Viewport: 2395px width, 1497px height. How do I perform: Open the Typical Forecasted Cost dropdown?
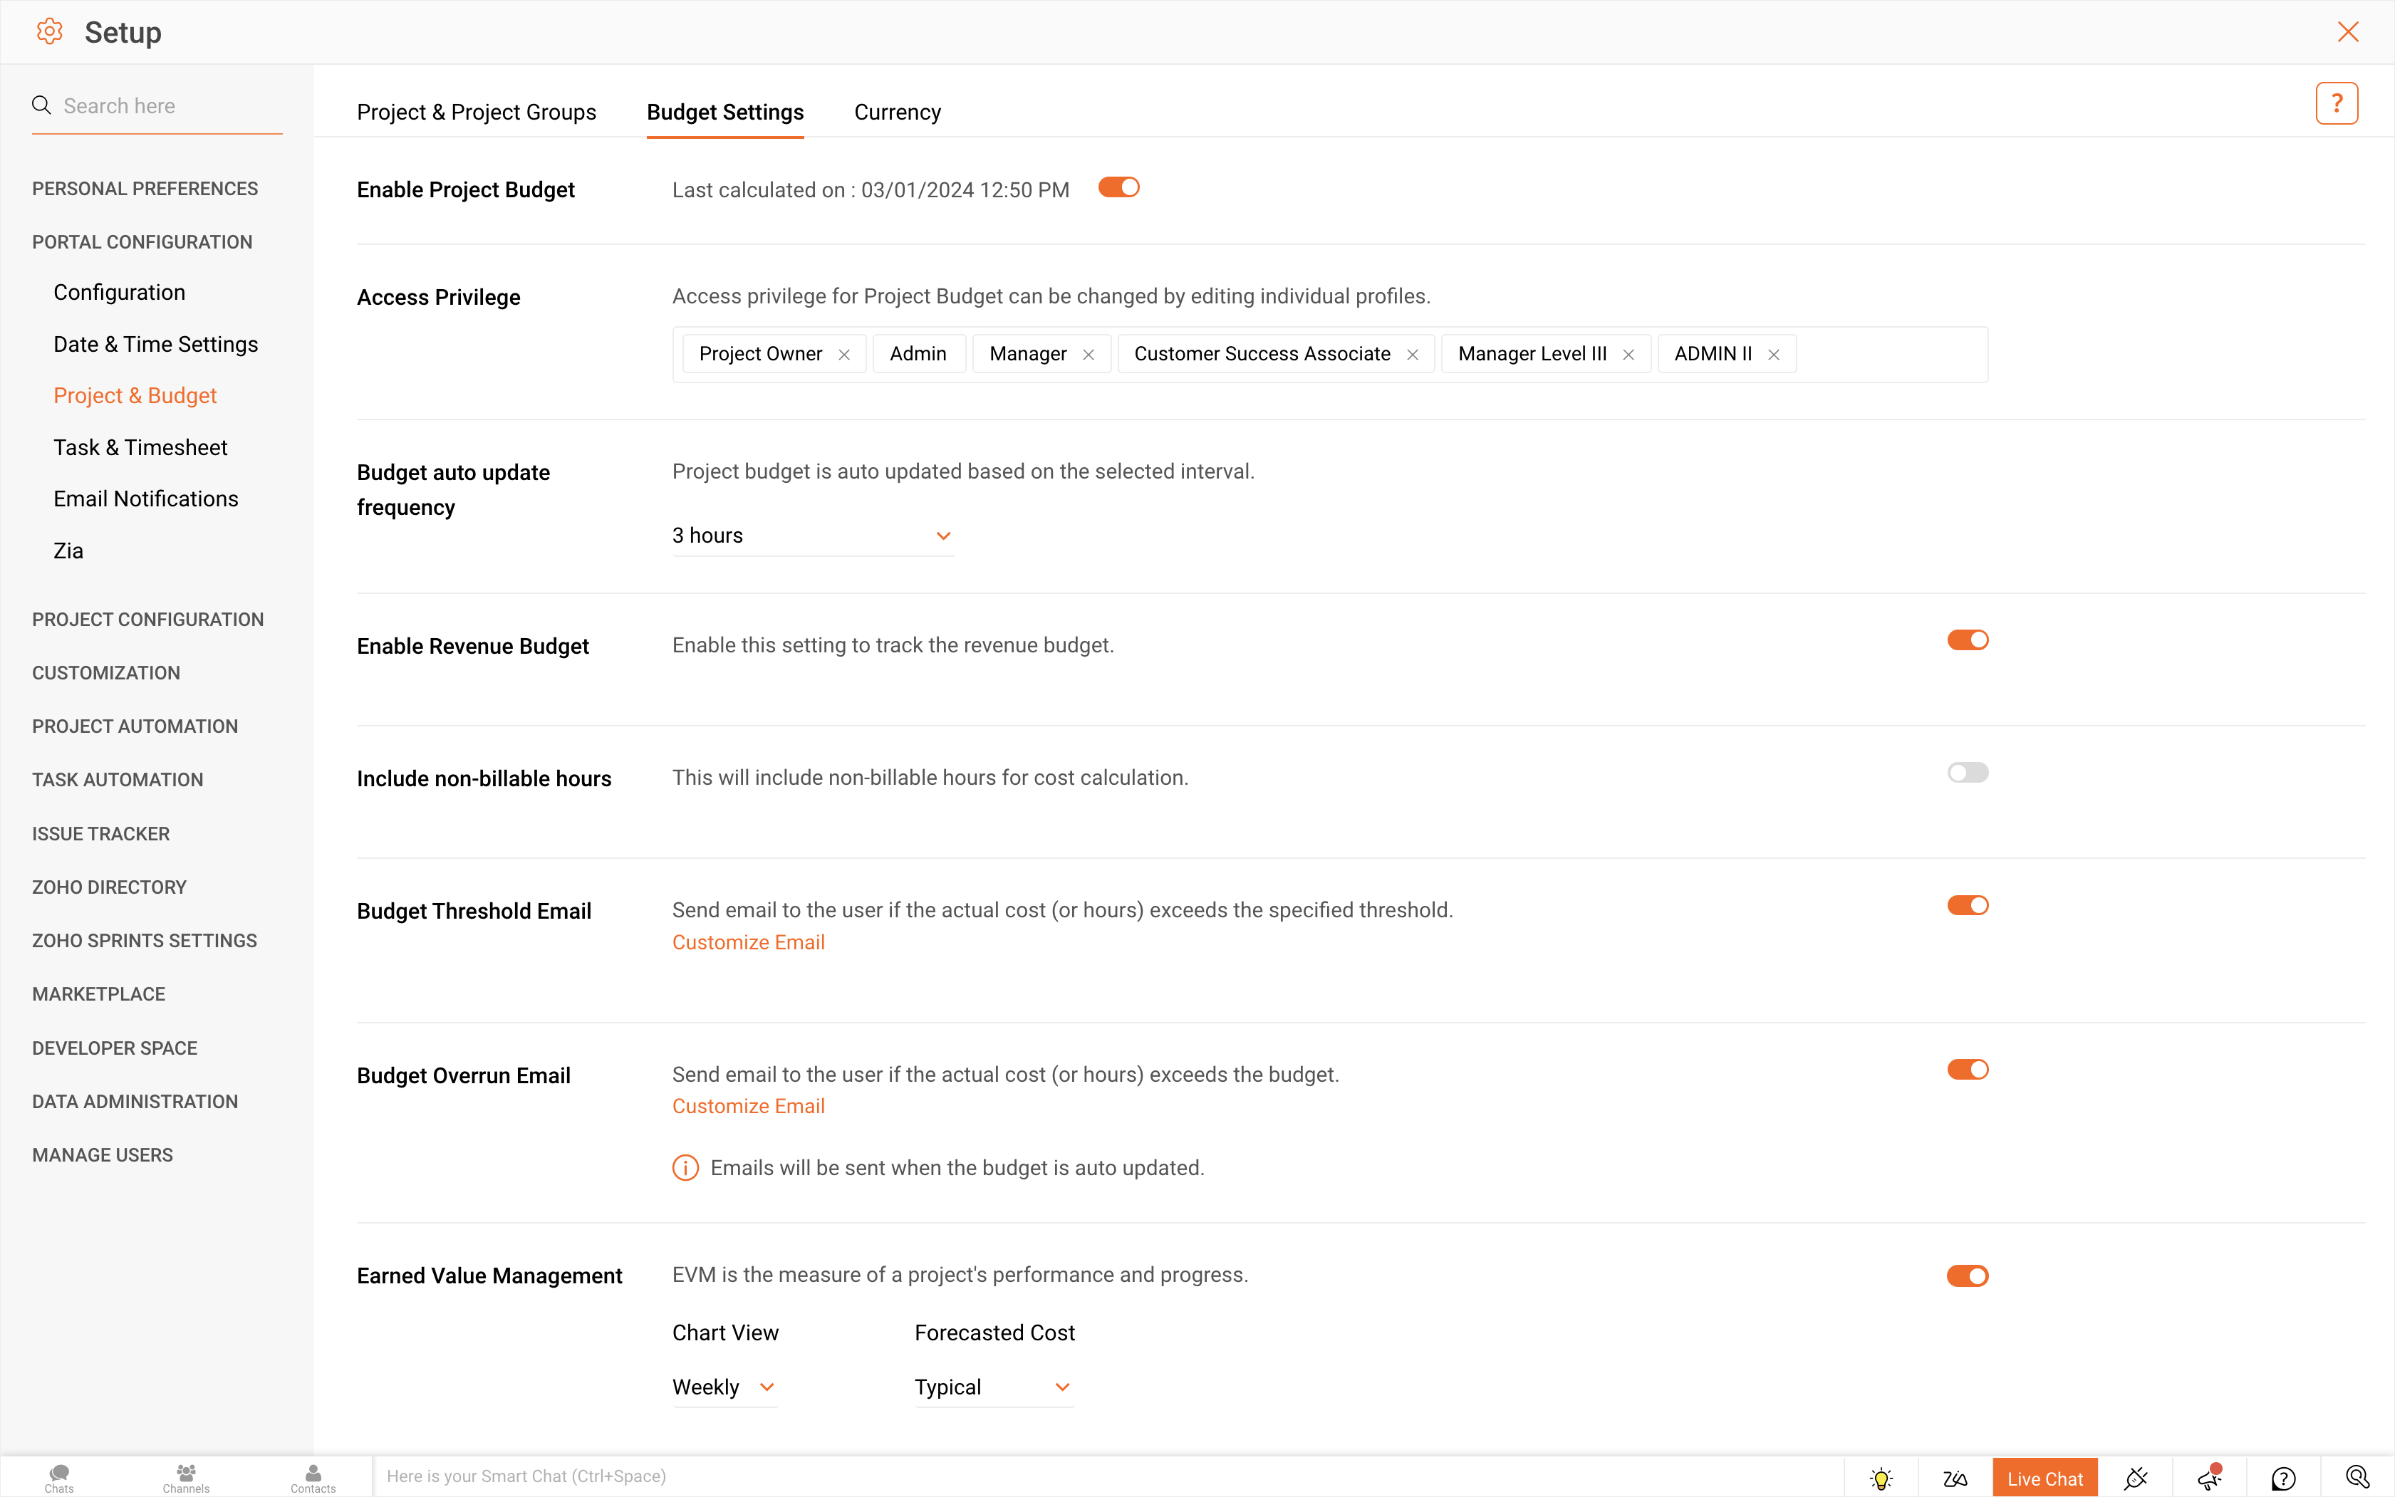click(x=993, y=1387)
